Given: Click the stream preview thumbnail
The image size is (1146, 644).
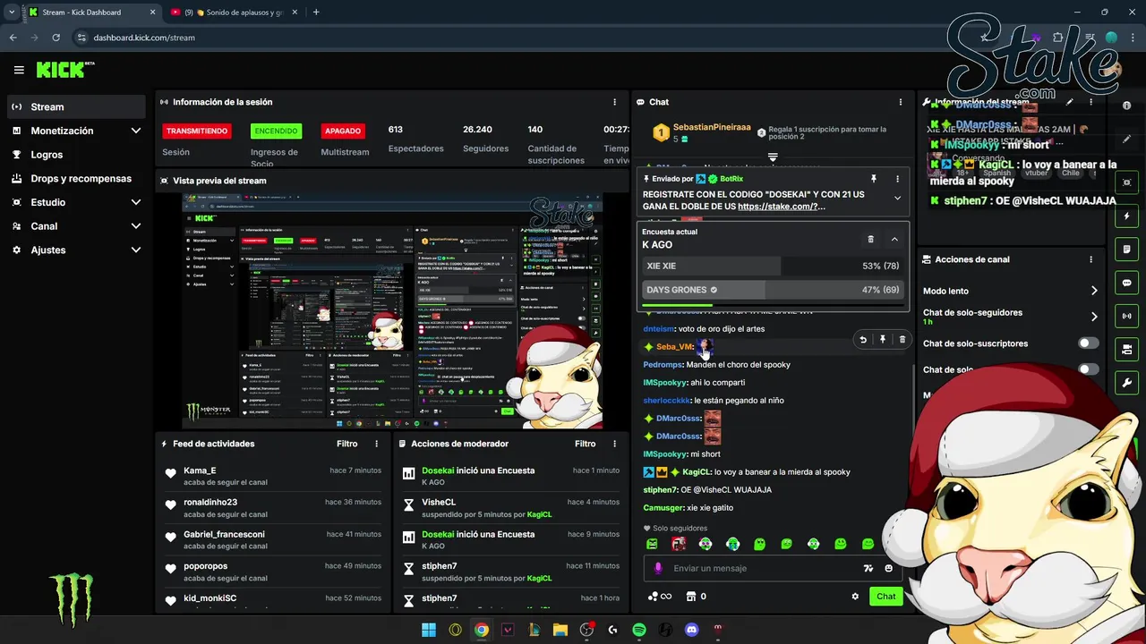Looking at the screenshot, I should [391, 311].
